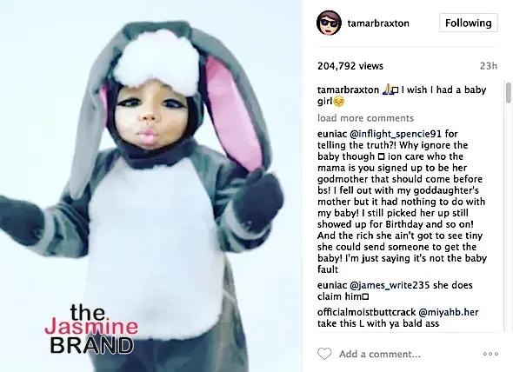Open the tamarbraxton username in header
This screenshot has width=513, height=372.
pyautogui.click(x=378, y=23)
